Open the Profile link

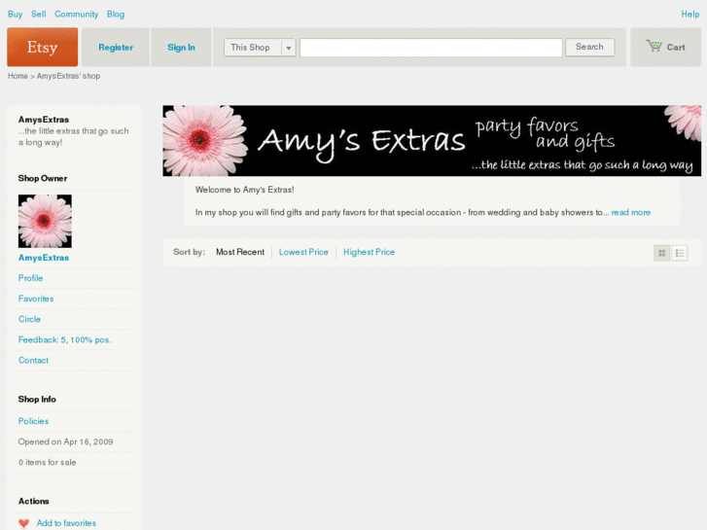[x=31, y=278]
